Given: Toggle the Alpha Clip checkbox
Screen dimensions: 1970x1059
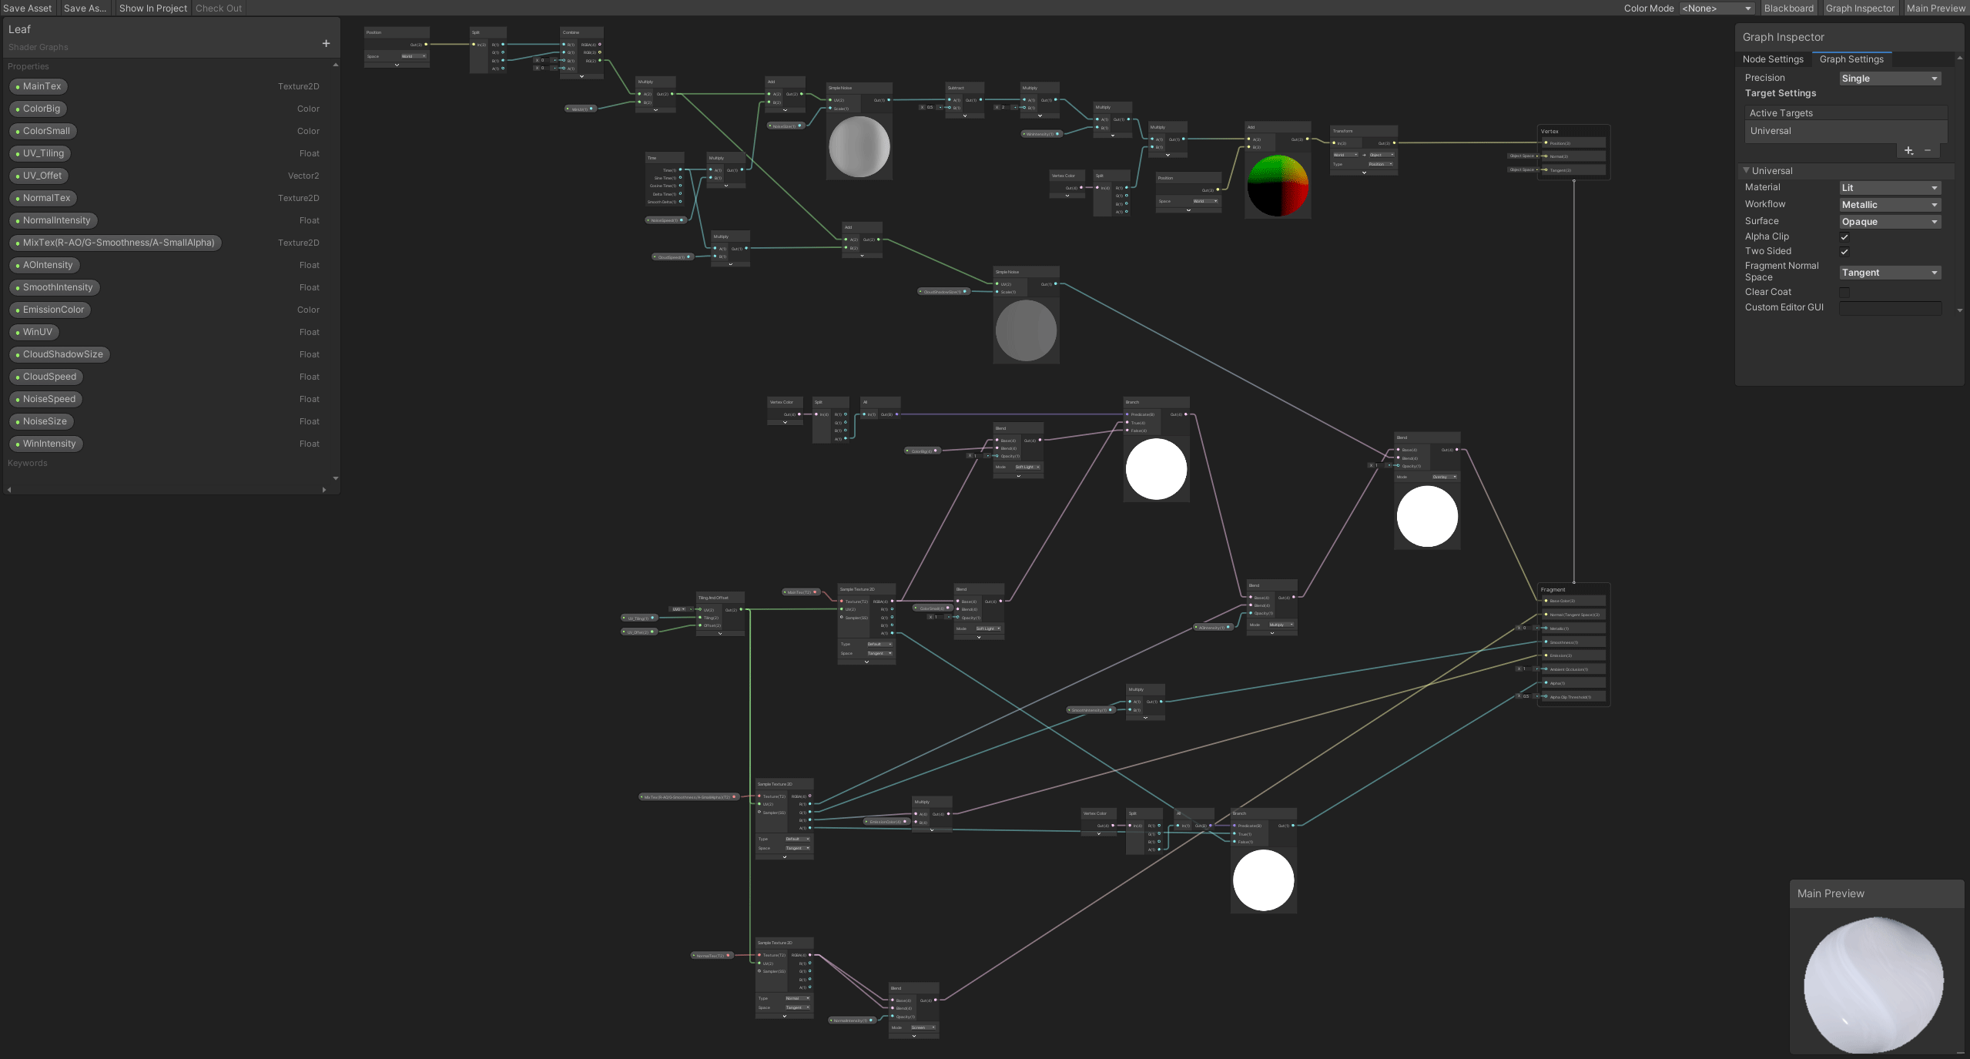Looking at the screenshot, I should click(1844, 237).
